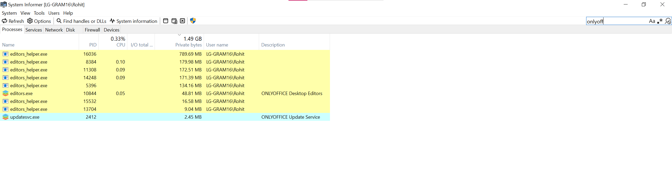Switch to the Network tab
672x183 pixels.
point(54,30)
